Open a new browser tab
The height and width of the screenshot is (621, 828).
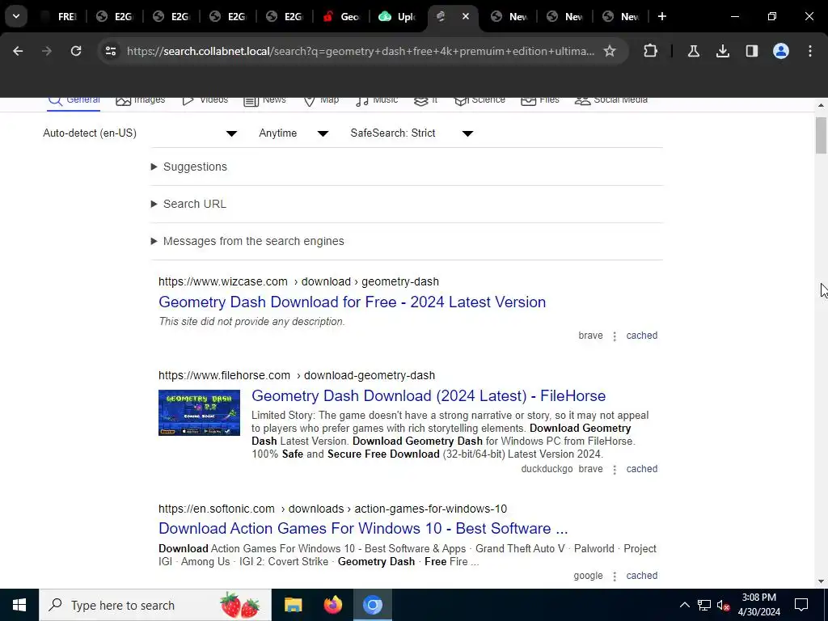coord(661,16)
